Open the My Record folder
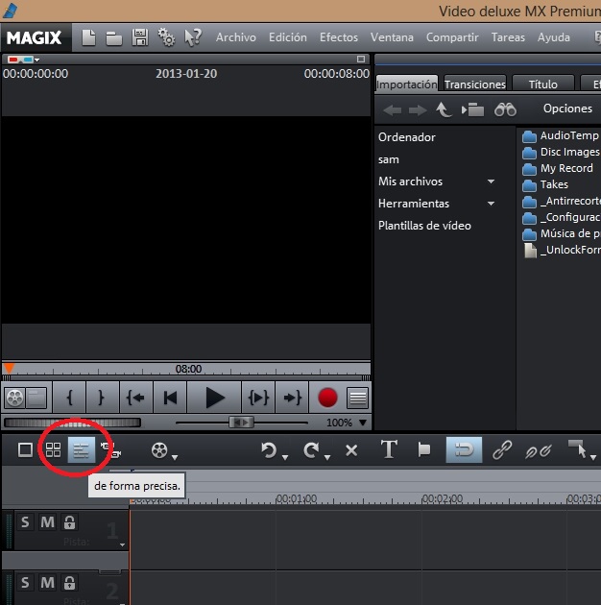Viewport: 601px width, 605px height. click(x=558, y=169)
